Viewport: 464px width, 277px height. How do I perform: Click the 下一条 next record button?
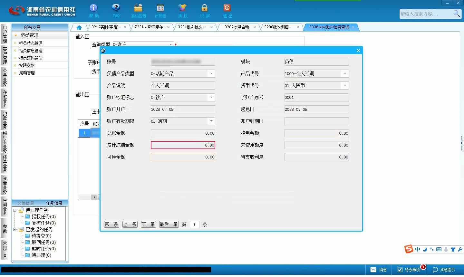click(x=148, y=224)
